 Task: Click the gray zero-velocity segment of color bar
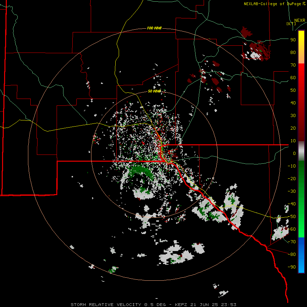point(301,151)
